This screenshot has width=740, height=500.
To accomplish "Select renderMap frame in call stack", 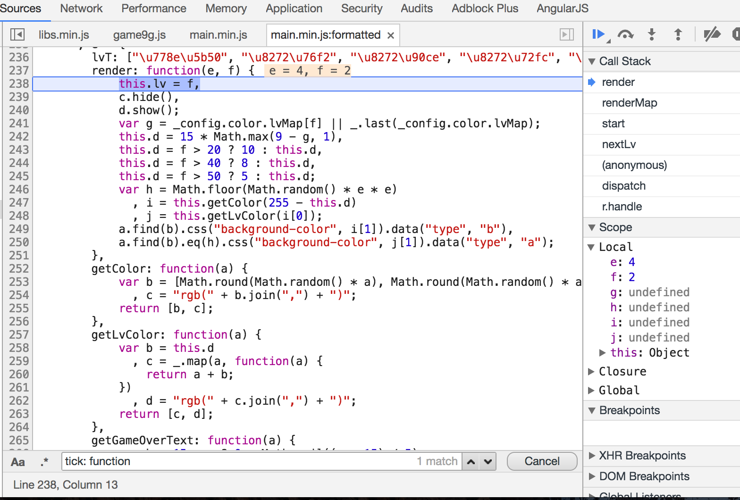I will pyautogui.click(x=629, y=103).
